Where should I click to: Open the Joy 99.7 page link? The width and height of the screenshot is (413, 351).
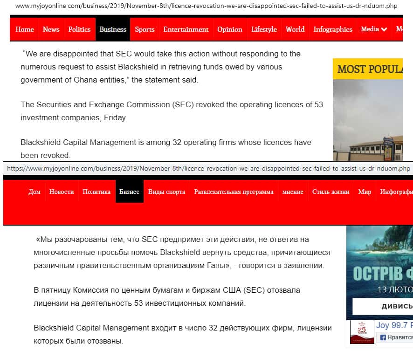tap(394, 325)
